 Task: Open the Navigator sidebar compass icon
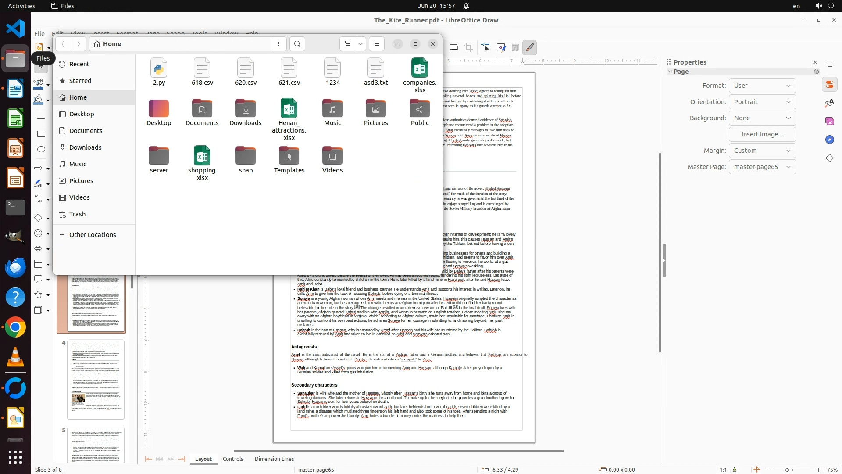829,140
